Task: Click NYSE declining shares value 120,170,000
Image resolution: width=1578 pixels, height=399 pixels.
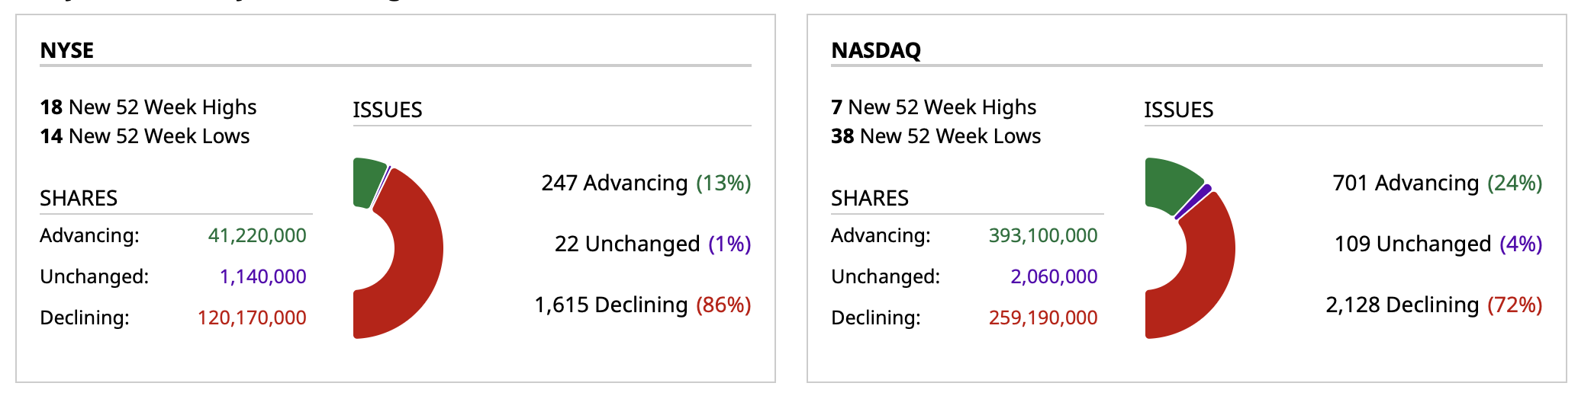Action: 252,318
